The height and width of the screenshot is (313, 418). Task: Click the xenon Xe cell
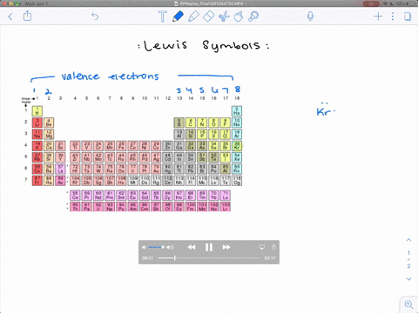tap(237, 157)
